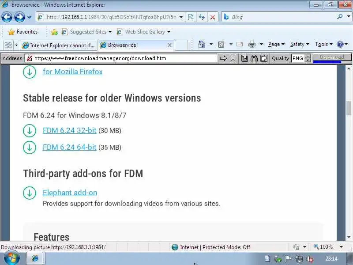The image size is (353, 265).
Task: Click the Help question mark icon
Action: (340, 44)
